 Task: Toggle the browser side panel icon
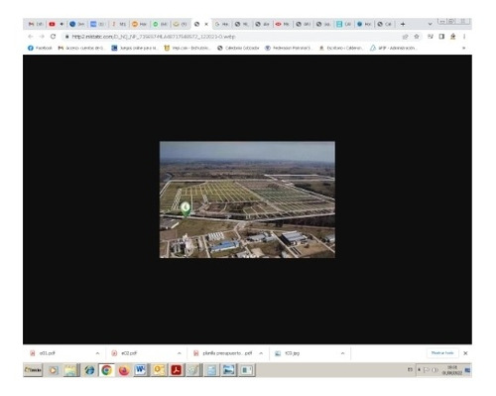(x=441, y=37)
